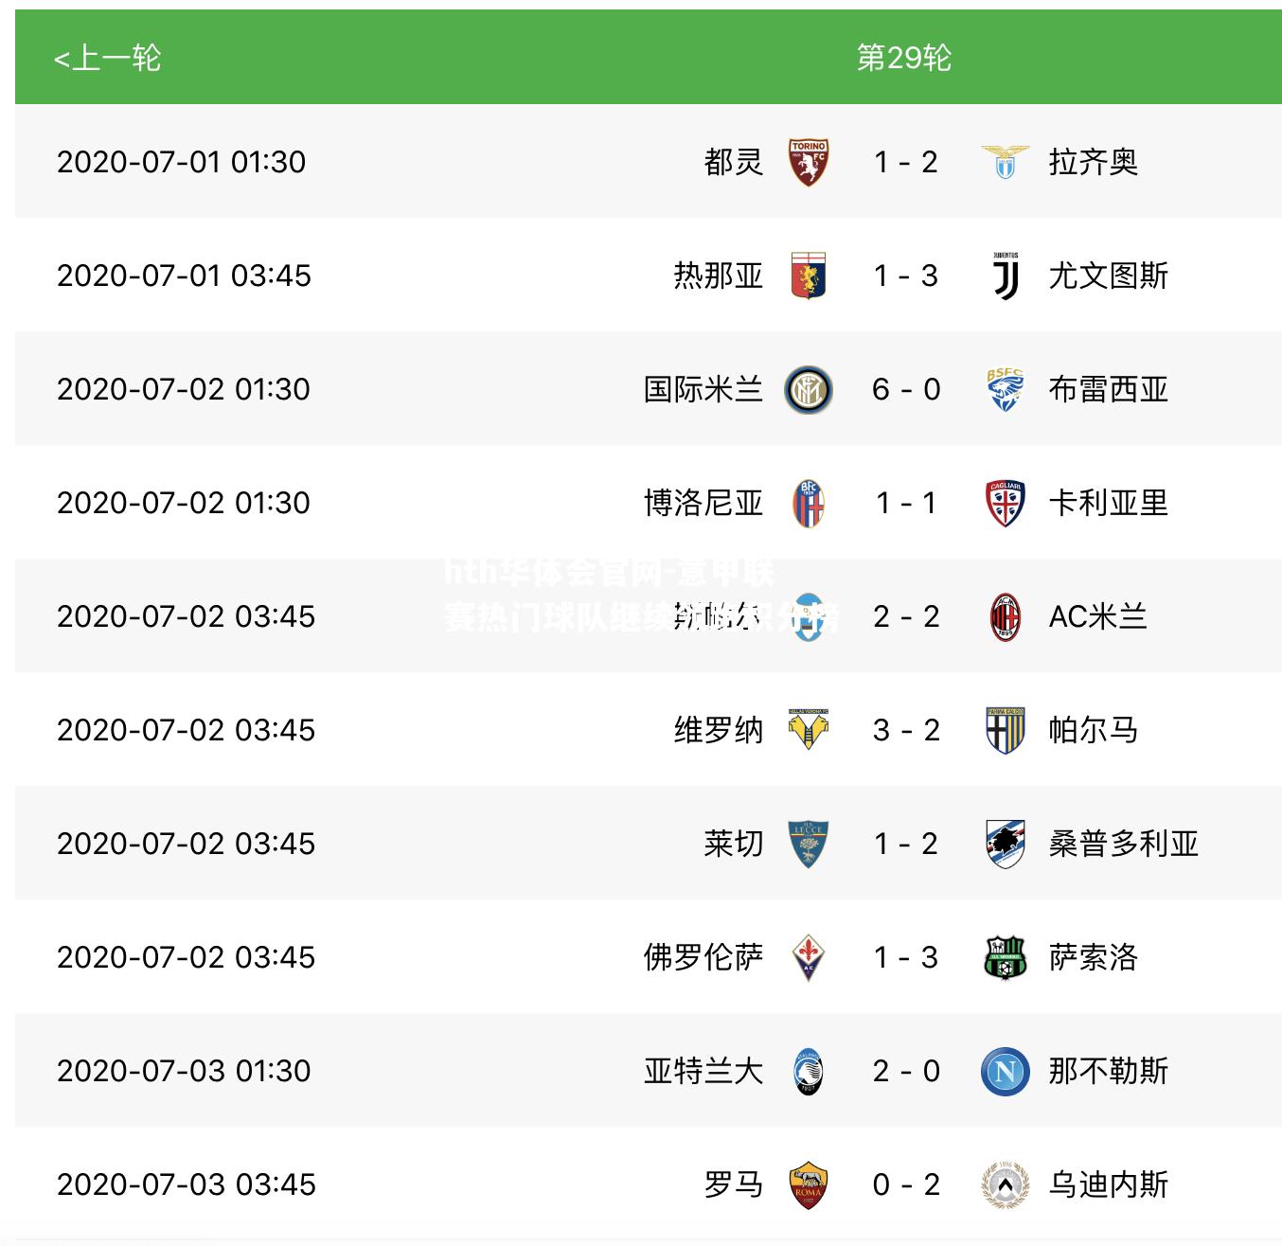
Task: Click the Genoa club crest
Action: [x=809, y=276]
